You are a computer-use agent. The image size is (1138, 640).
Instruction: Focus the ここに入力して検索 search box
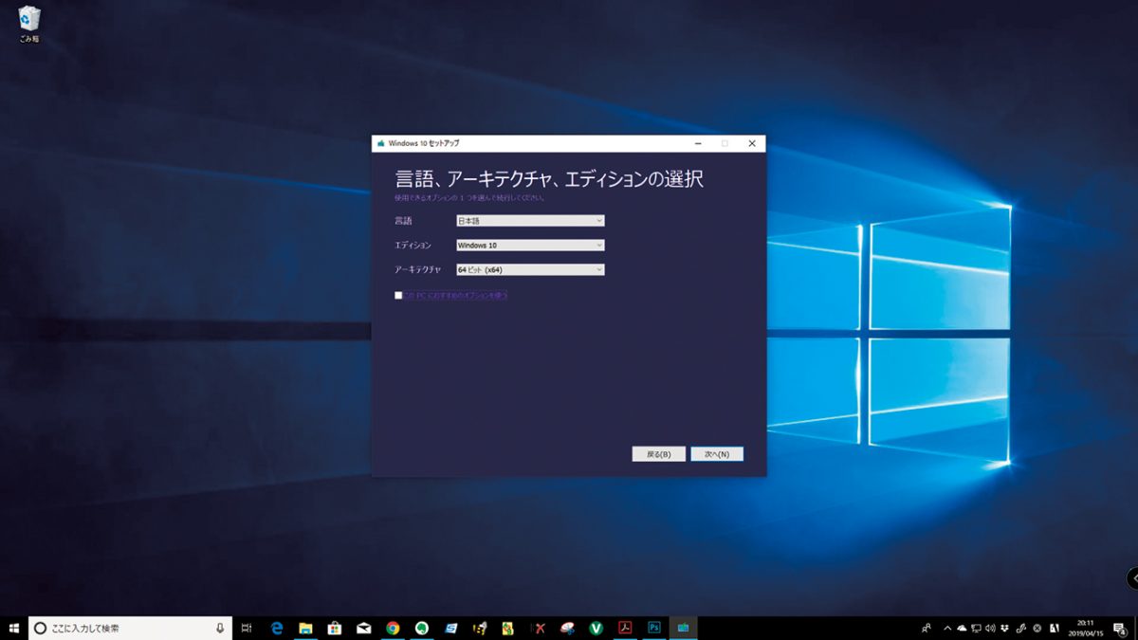(130, 628)
